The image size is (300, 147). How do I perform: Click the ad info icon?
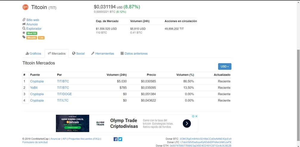pyautogui.click(x=193, y=116)
